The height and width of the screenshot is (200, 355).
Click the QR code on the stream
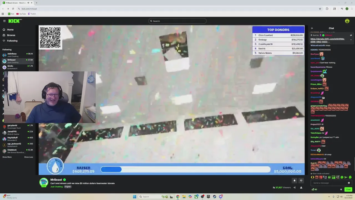tap(50, 37)
